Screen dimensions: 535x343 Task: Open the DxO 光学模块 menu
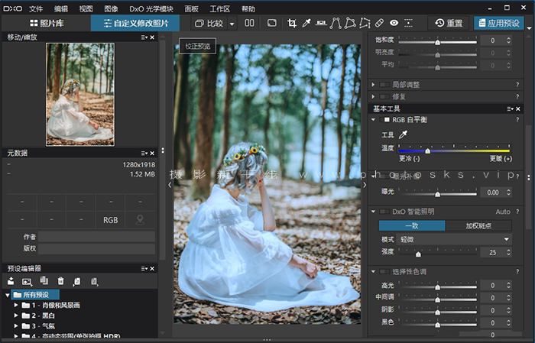click(x=151, y=9)
